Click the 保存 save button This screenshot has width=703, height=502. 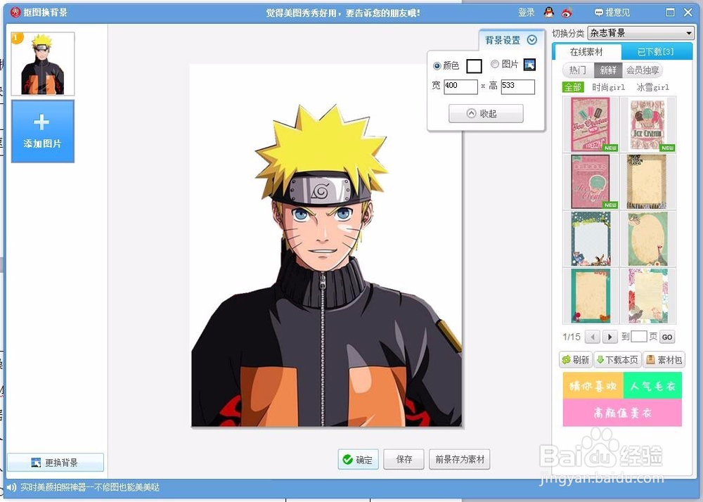(404, 459)
